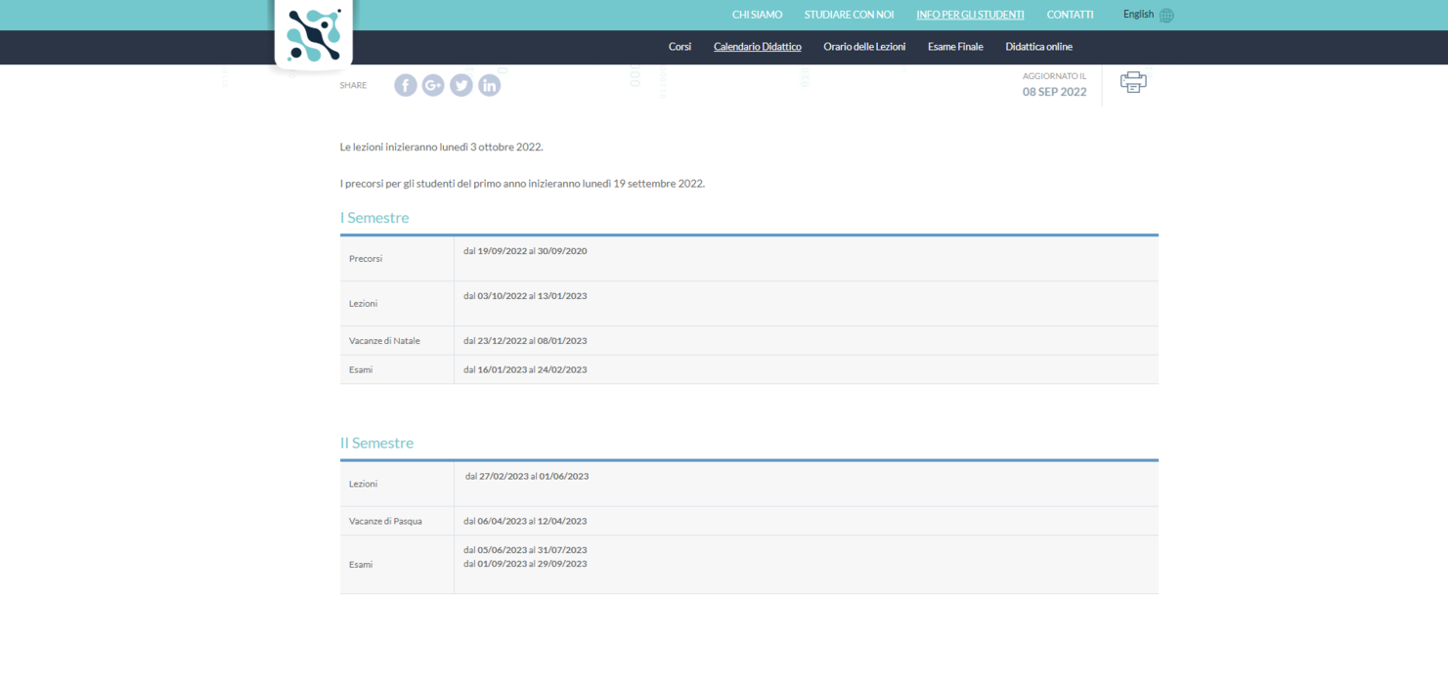The image size is (1448, 684).
Task: Open Orario delle Lezioni
Action: [864, 47]
